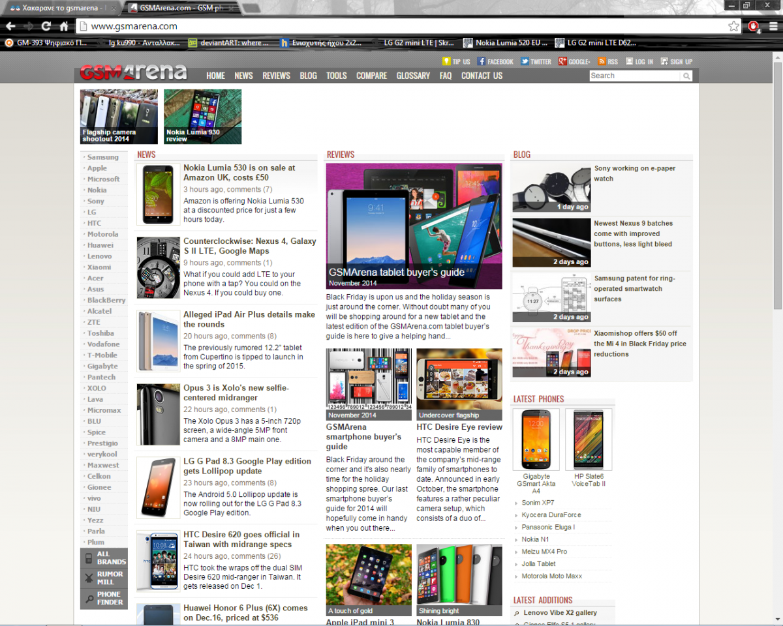
Task: Open the Phone Finder sidebar button
Action: click(x=104, y=598)
